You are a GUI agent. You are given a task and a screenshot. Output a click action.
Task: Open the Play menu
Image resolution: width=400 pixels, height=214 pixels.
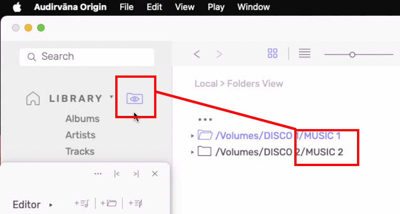coord(216,7)
